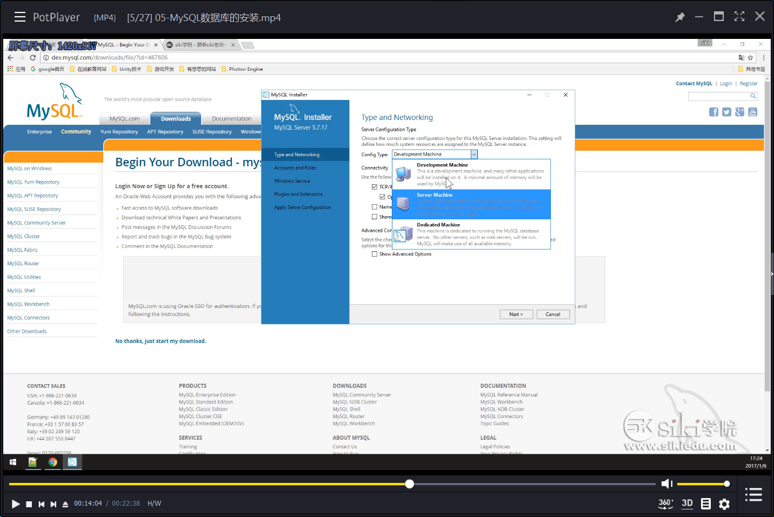Toggle the Named Pipe checkbox

(x=375, y=207)
